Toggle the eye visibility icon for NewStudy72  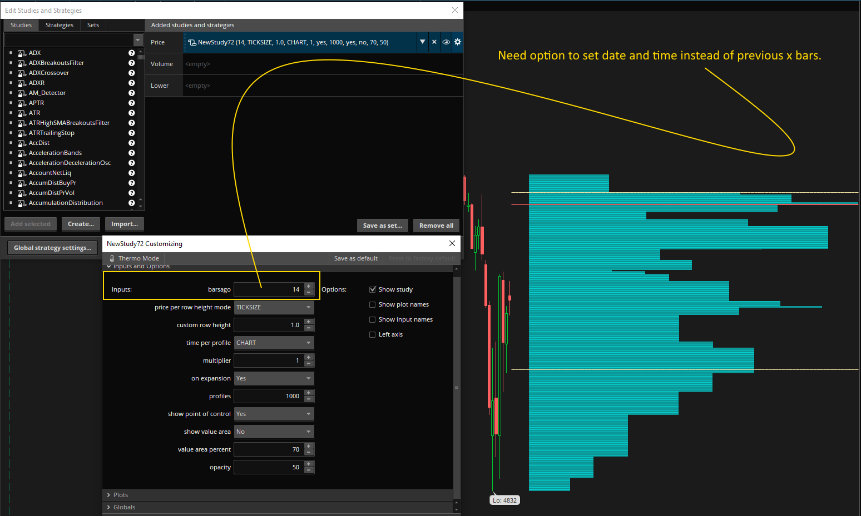click(446, 42)
